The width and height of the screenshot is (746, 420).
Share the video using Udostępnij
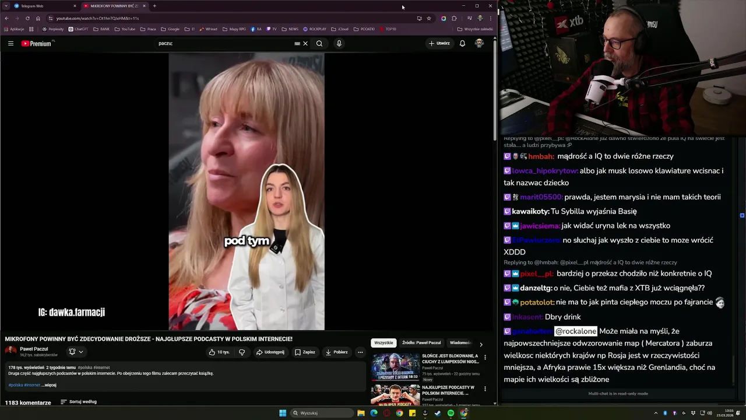click(270, 352)
